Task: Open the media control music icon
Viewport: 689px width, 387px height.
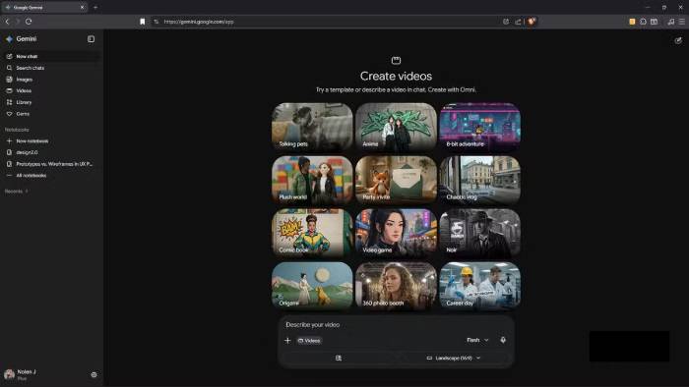Action: tap(671, 22)
